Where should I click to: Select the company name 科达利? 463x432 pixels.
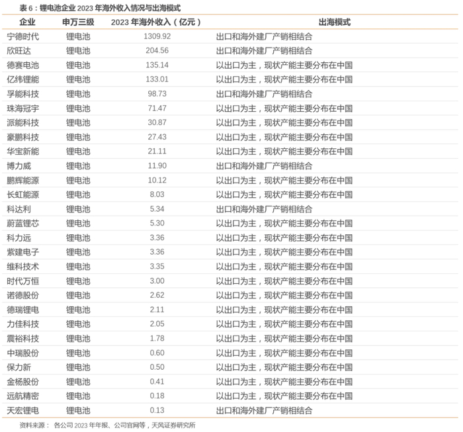coord(19,209)
